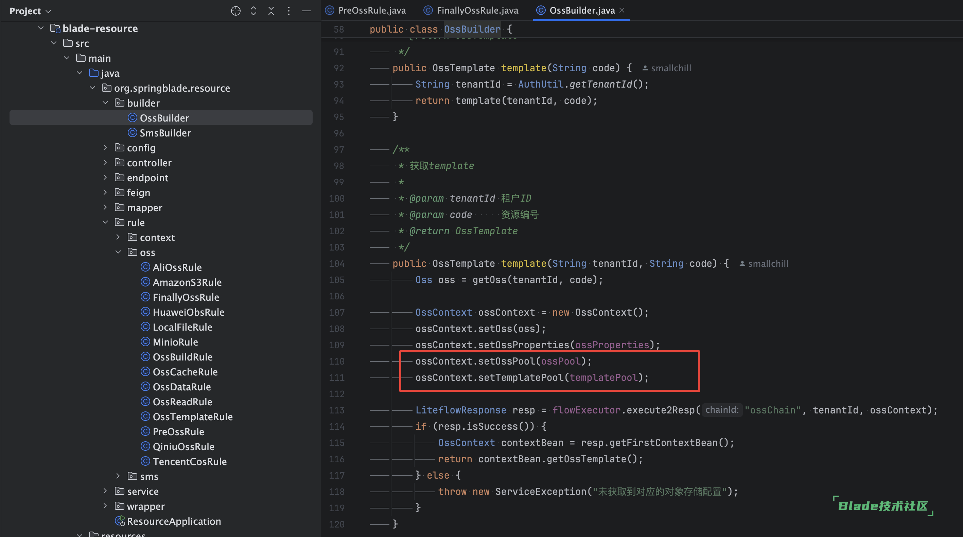Click the PreOssRule class icon in tree
963x537 pixels.
pos(145,431)
